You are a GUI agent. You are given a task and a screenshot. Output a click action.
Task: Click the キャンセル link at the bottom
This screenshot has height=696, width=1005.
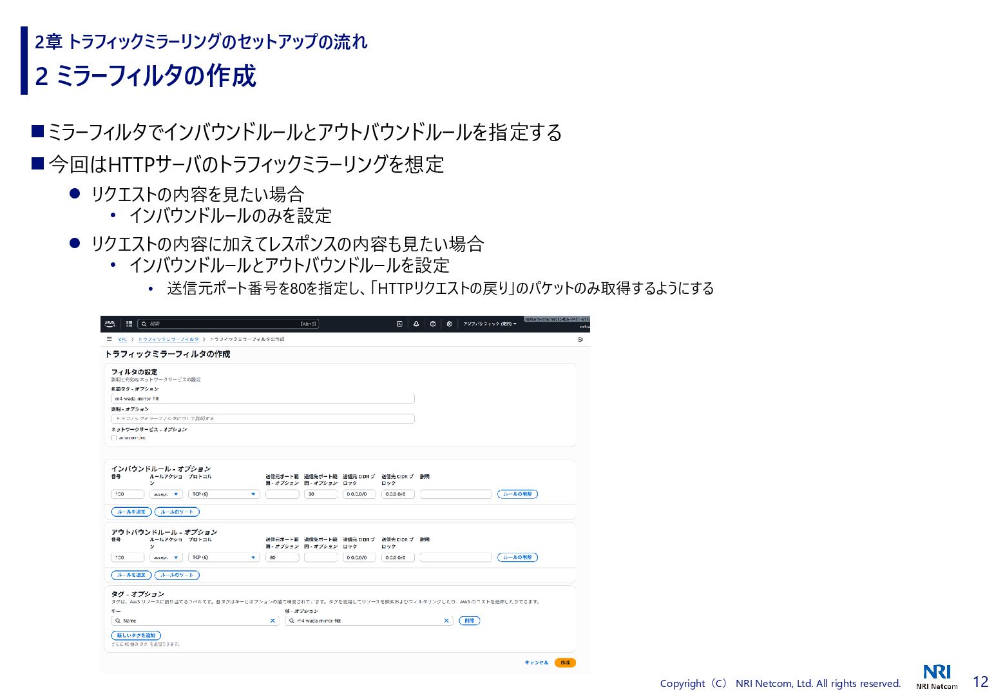tap(537, 662)
